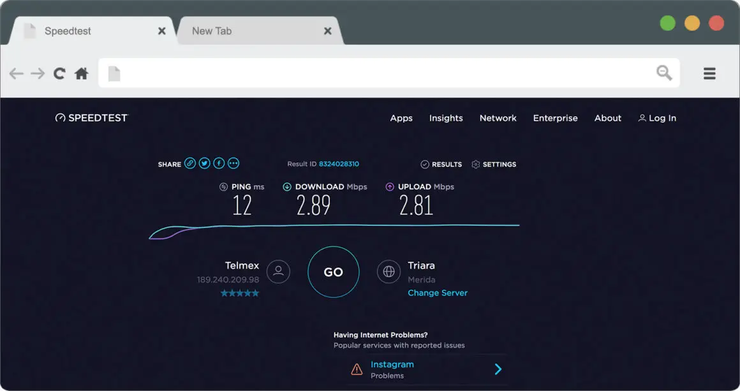Click the address bar search magnifier icon

coord(664,73)
